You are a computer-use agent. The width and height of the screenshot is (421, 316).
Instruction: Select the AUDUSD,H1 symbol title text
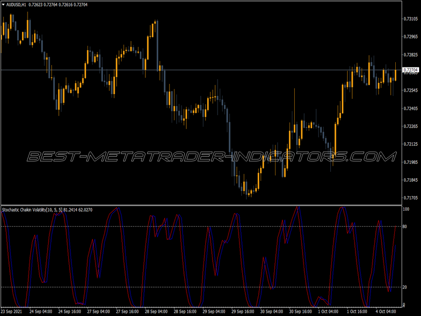[x=16, y=5]
